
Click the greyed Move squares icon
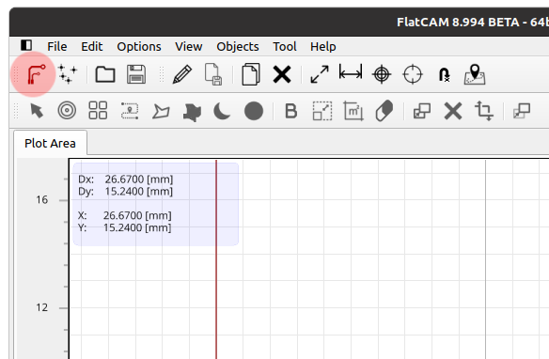tap(522, 111)
